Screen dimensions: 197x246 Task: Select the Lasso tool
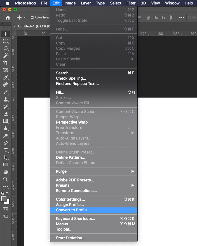coord(6,48)
